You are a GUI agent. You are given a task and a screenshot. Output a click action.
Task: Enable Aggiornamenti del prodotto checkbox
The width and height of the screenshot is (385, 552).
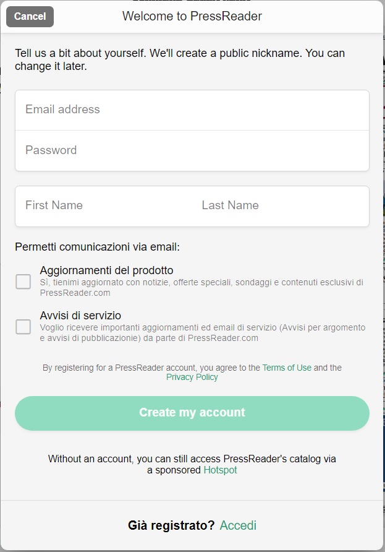coord(23,282)
